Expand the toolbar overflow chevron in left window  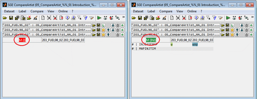click(124, 17)
